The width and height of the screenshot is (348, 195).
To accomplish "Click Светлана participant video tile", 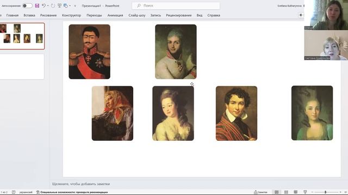I will [326, 45].
